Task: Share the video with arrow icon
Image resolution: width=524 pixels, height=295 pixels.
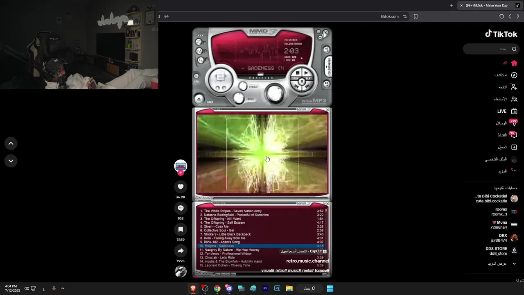Action: point(181,251)
